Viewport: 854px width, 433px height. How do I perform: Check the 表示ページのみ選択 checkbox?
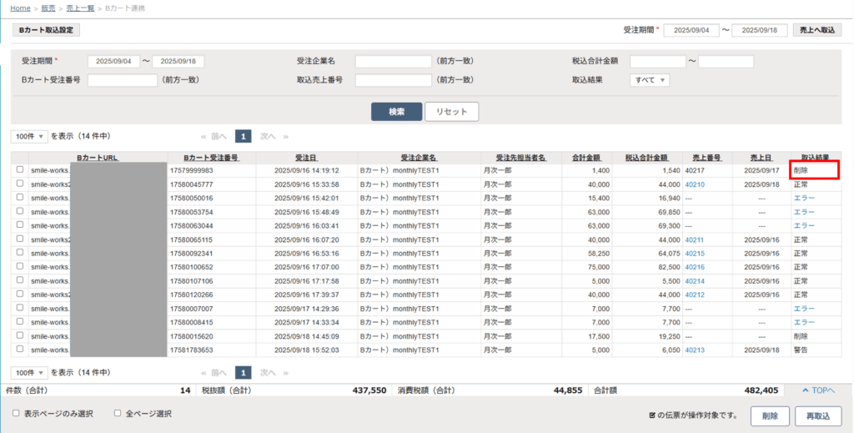click(17, 413)
